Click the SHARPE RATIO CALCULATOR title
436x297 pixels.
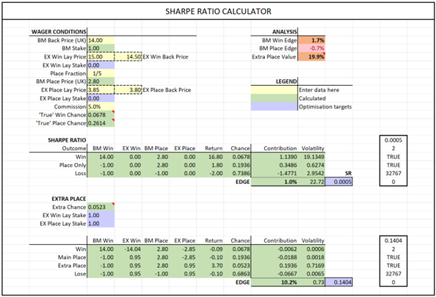coord(218,12)
